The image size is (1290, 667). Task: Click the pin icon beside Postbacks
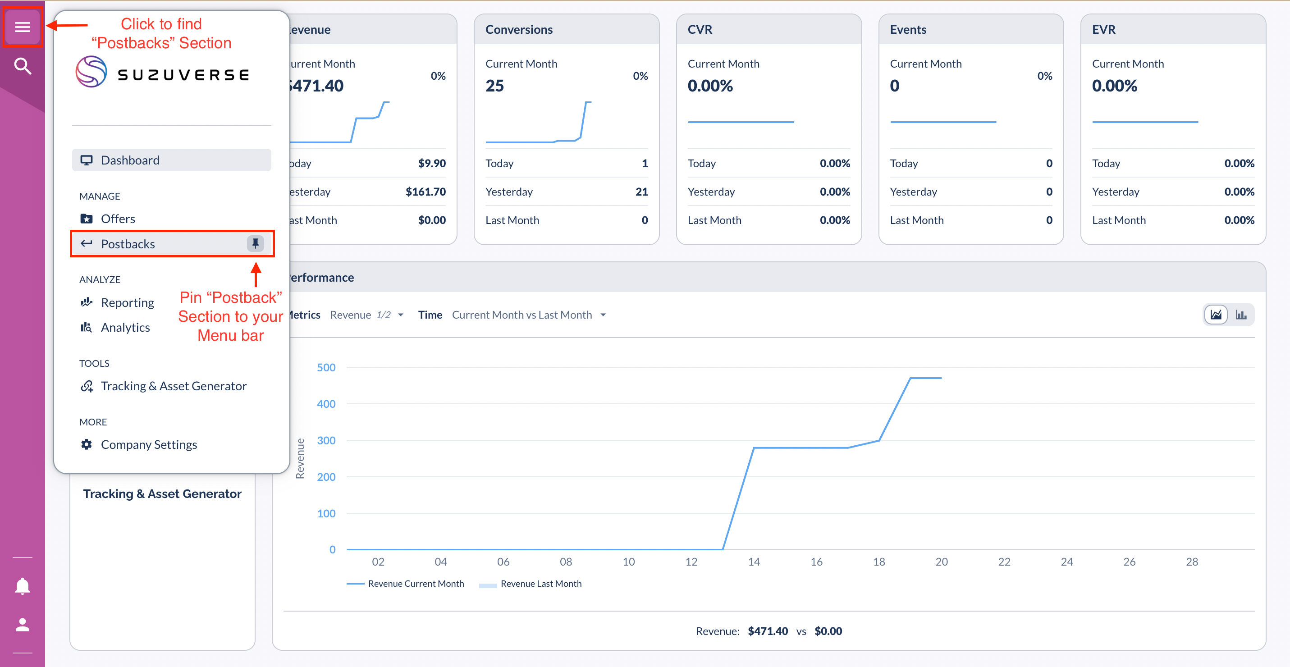click(x=255, y=244)
